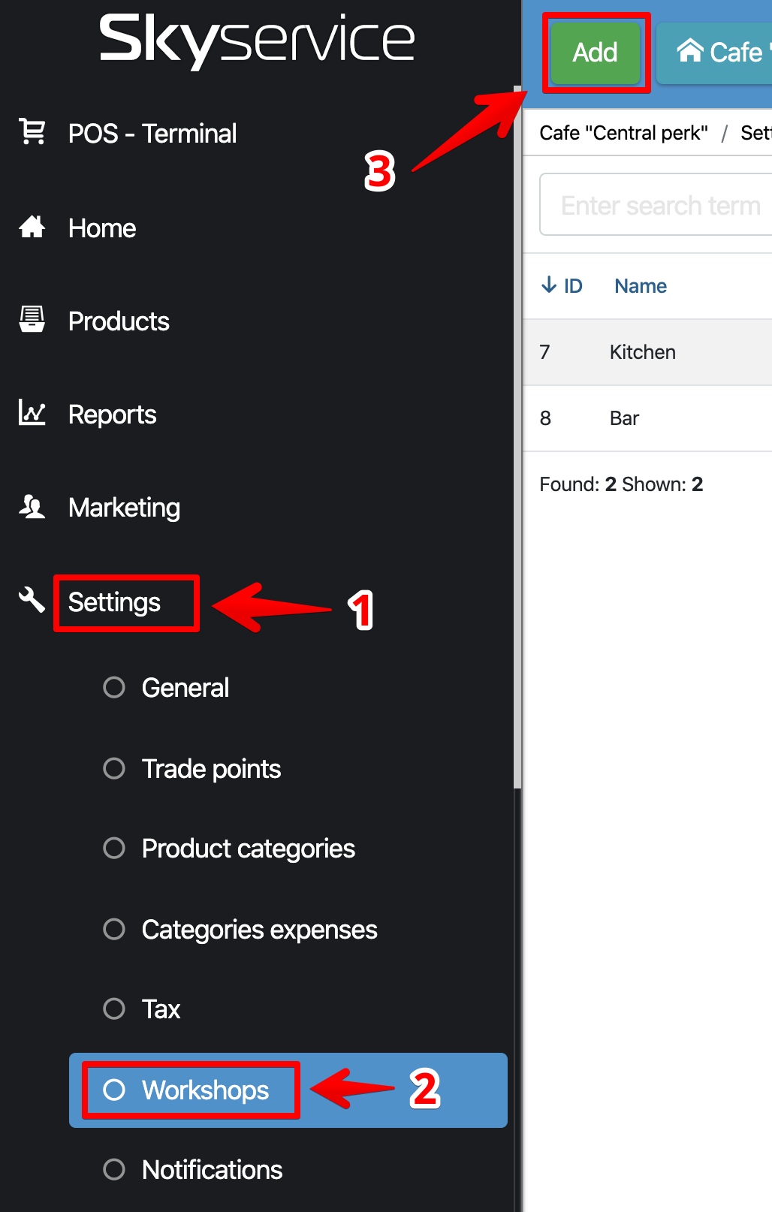Select the Tax radio circle

tap(114, 1008)
